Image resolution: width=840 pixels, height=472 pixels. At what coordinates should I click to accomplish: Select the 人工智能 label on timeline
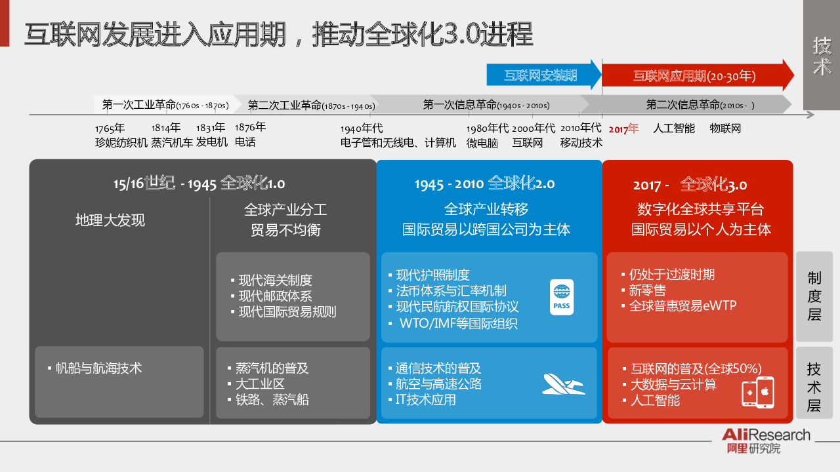[673, 128]
